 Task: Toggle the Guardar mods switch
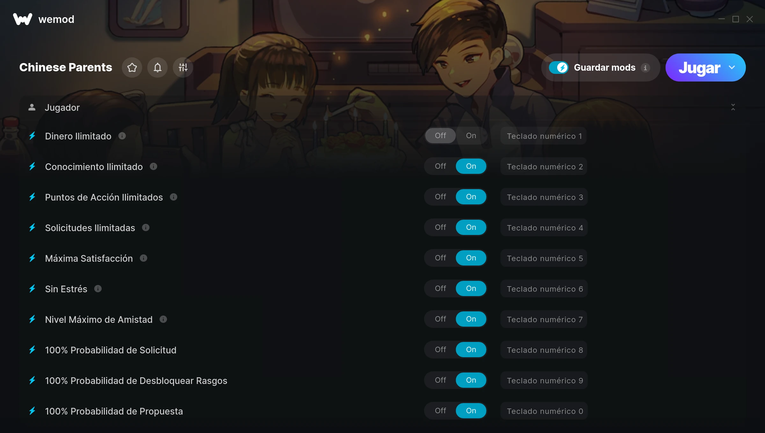pyautogui.click(x=558, y=67)
